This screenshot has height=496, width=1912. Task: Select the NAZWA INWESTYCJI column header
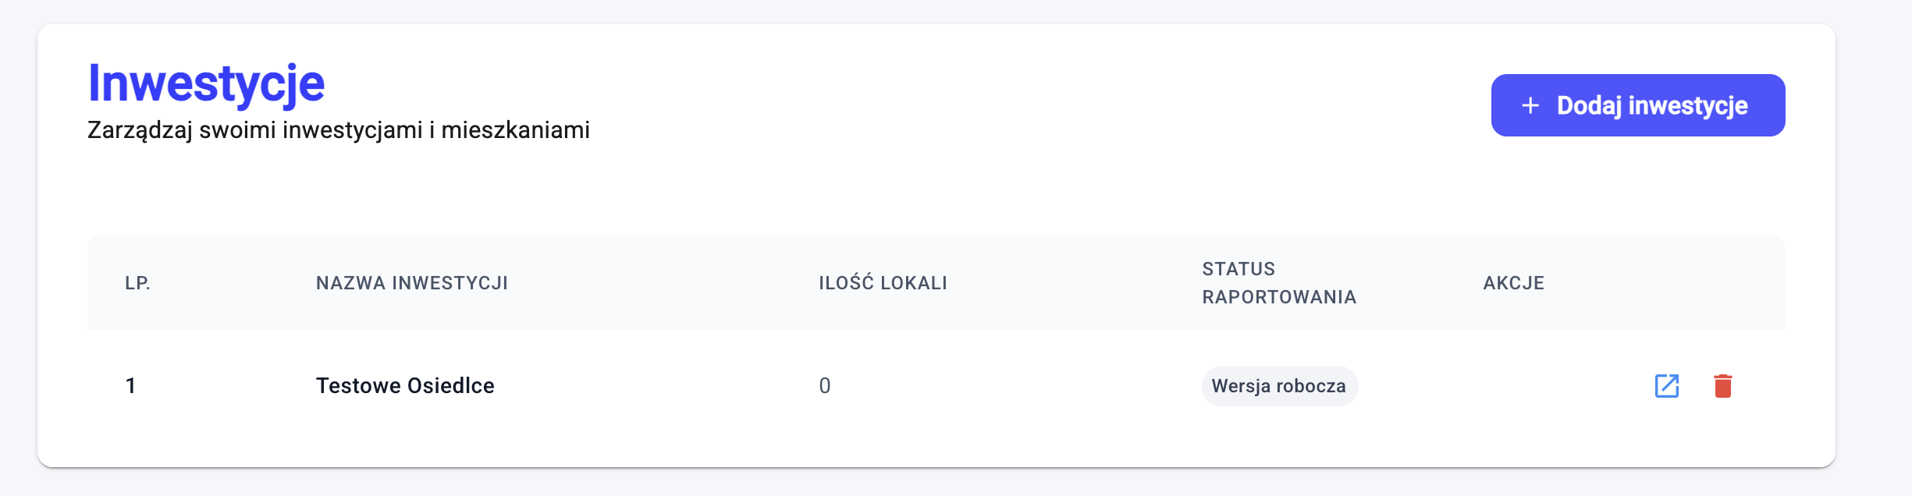[x=411, y=283]
